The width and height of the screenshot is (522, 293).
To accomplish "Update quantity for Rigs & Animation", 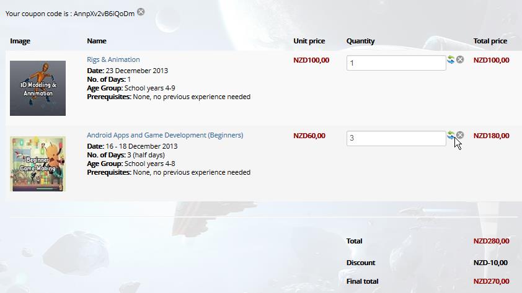I will click(451, 60).
